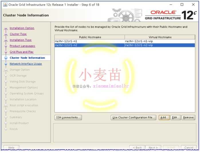Image resolution: width=200 pixels, height=153 pixels.
Task: Remove the selected node
Action: point(188,117)
